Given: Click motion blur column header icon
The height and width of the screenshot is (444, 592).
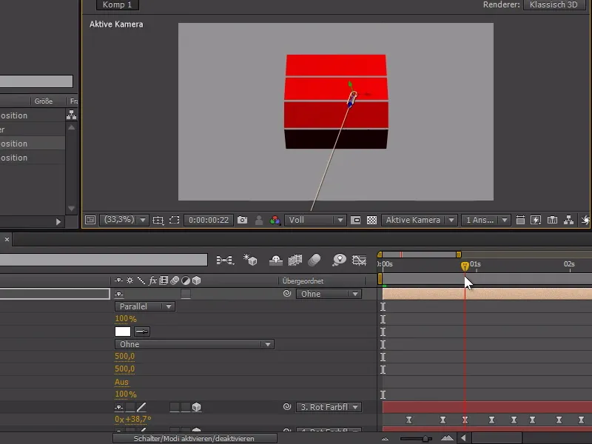Looking at the screenshot, I should 175,280.
